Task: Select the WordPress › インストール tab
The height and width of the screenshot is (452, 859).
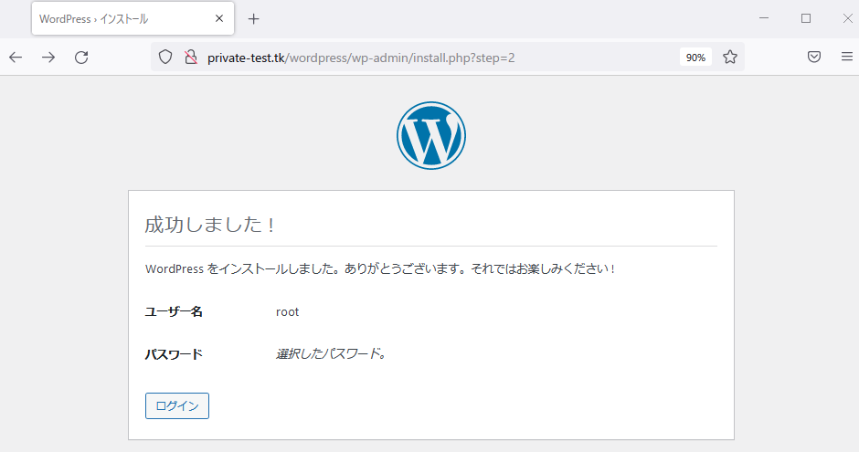Action: tap(133, 18)
